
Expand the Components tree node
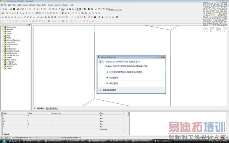pyautogui.click(x=2, y=27)
